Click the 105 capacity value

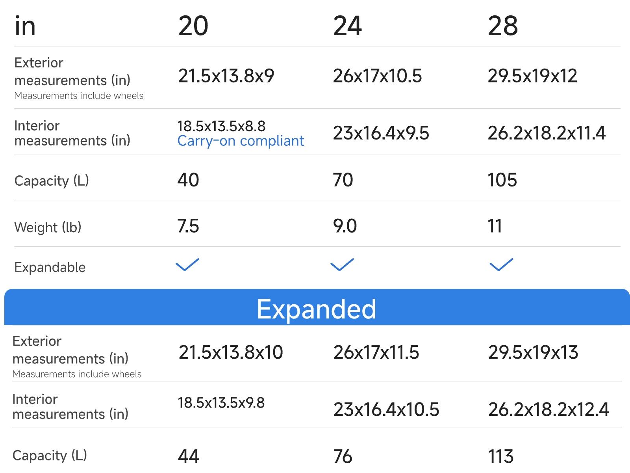pos(502,180)
